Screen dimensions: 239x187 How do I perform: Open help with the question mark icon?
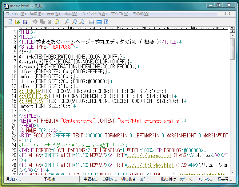(106, 22)
